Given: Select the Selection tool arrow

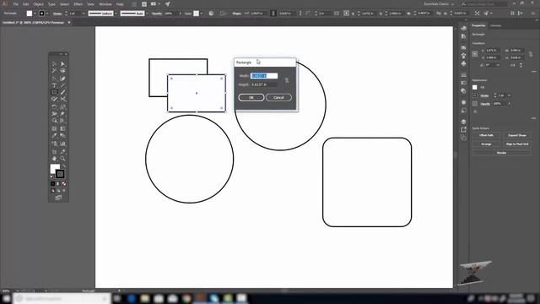Looking at the screenshot, I should tap(54, 64).
